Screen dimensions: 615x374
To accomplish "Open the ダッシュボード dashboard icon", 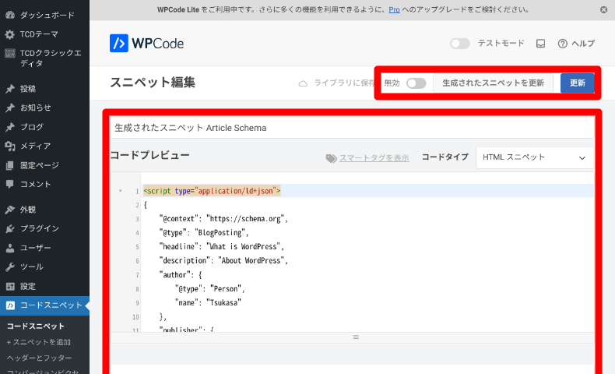I will [x=10, y=15].
